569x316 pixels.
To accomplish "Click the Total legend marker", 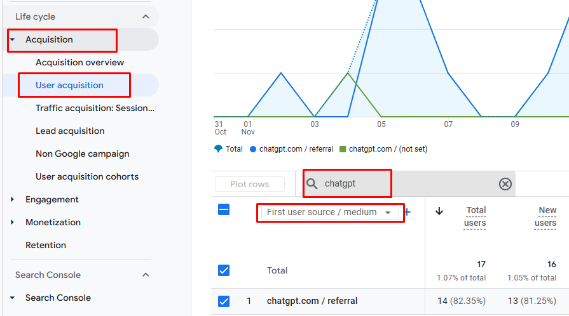I will (x=218, y=149).
